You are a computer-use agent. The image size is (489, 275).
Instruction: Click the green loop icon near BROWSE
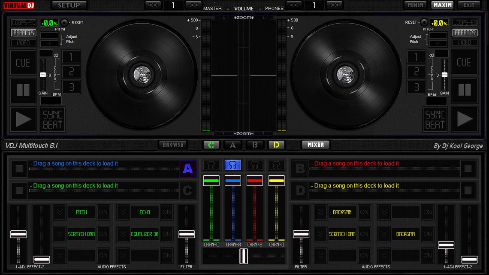coord(211,145)
